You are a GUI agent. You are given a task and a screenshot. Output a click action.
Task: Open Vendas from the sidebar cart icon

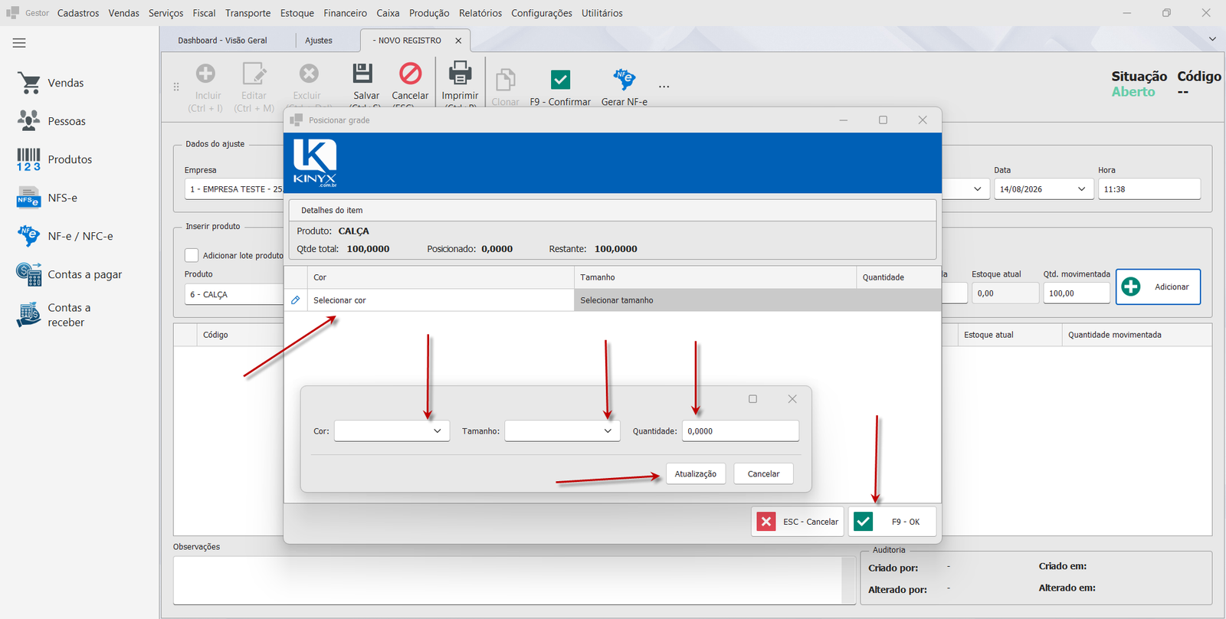(29, 83)
